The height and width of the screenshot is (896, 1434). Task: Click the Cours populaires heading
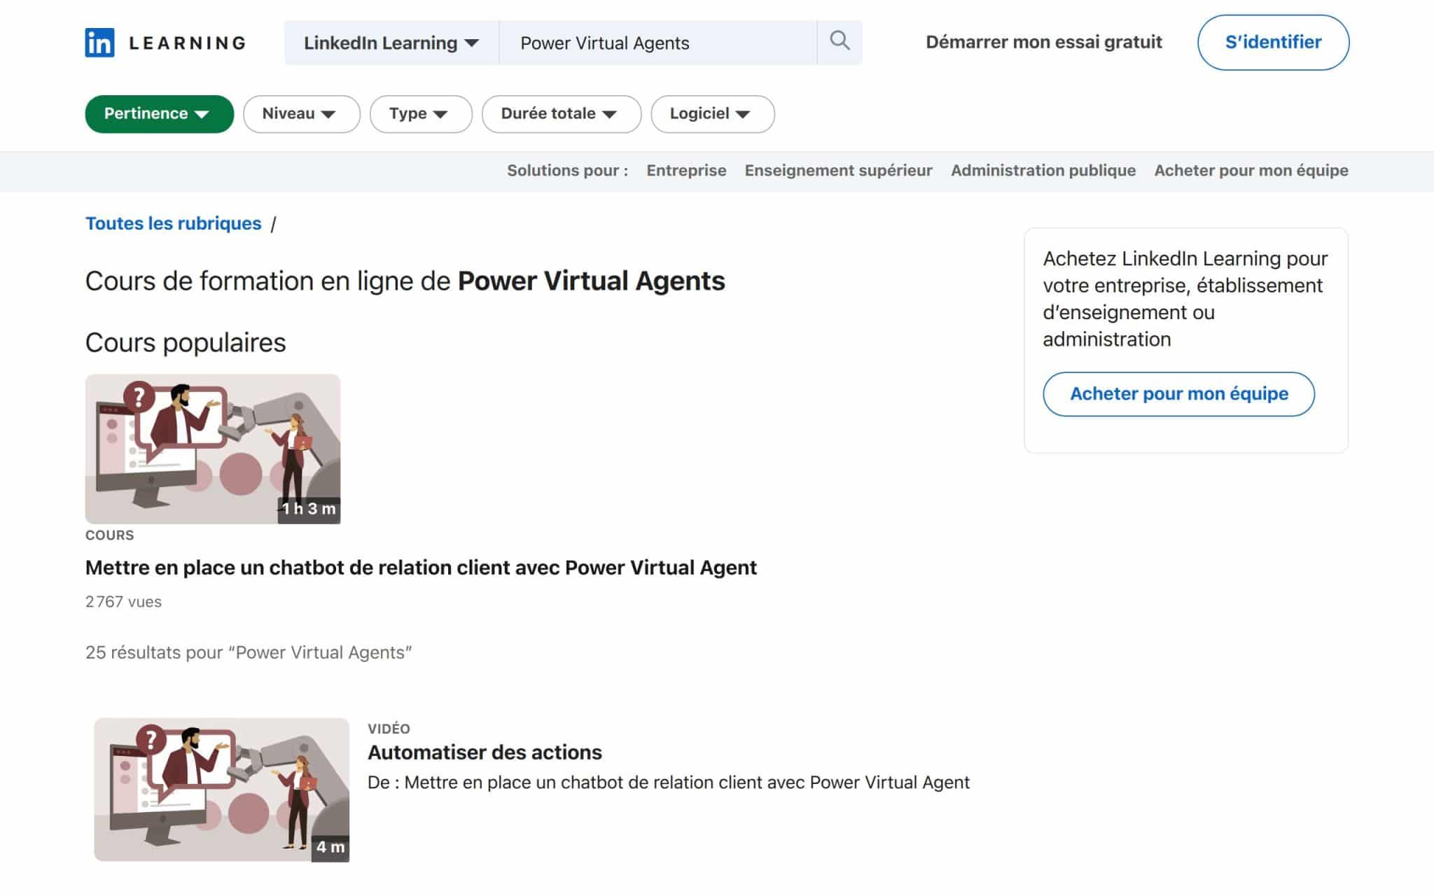(x=186, y=342)
